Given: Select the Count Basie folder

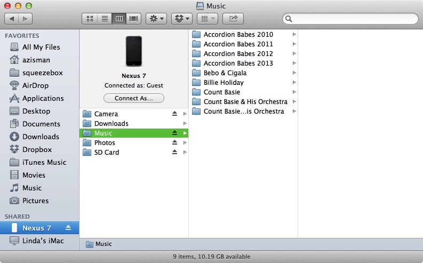Looking at the screenshot, I should [243, 92].
